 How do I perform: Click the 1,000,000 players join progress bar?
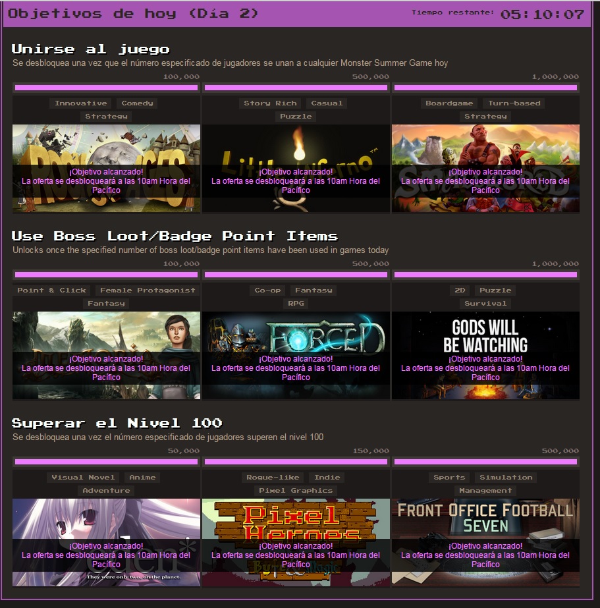pos(485,88)
